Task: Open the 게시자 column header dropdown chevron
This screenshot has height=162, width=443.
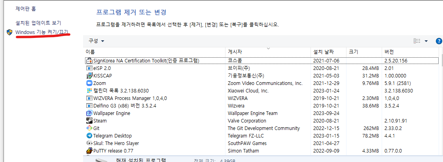Action: tap(269, 49)
